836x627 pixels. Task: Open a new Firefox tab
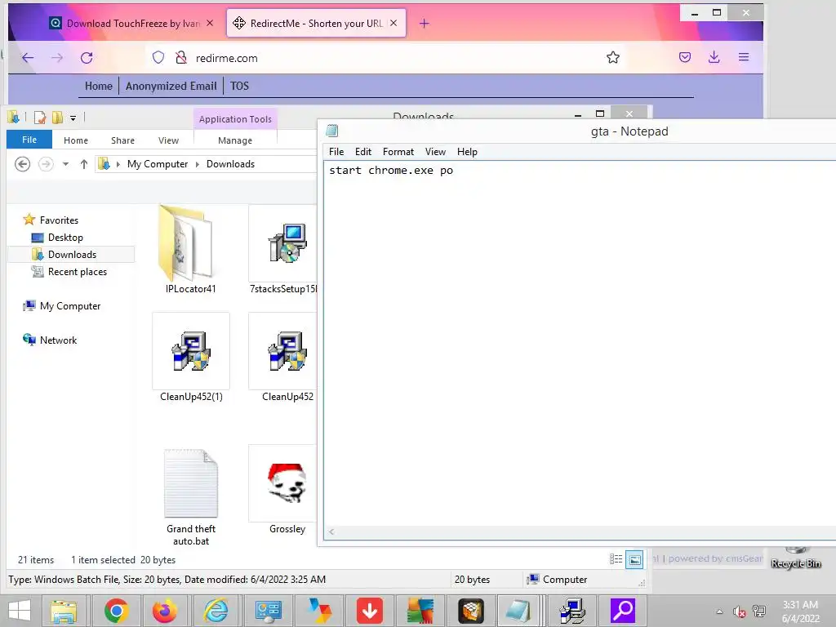[x=425, y=24]
